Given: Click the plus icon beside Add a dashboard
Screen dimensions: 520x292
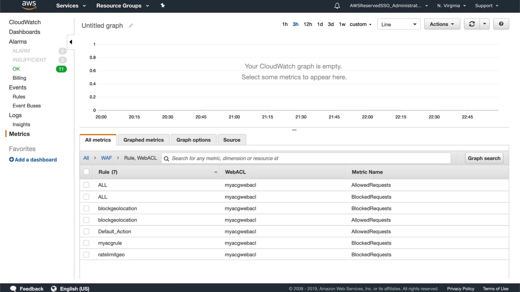Looking at the screenshot, I should 11,160.
